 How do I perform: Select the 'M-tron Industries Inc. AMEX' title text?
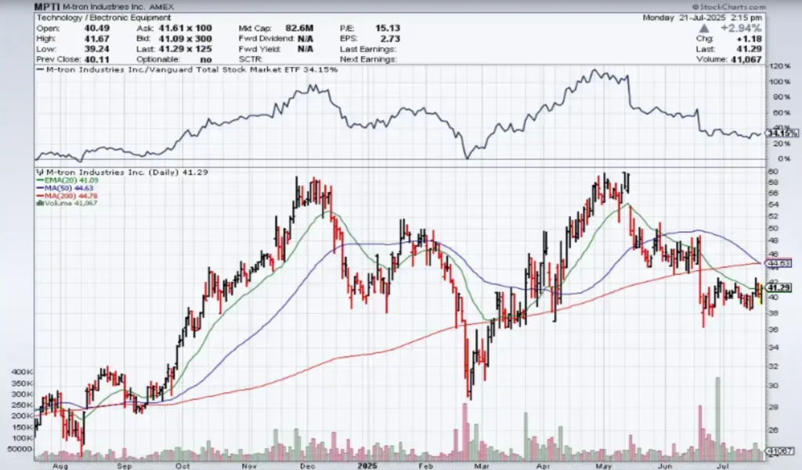[x=118, y=7]
